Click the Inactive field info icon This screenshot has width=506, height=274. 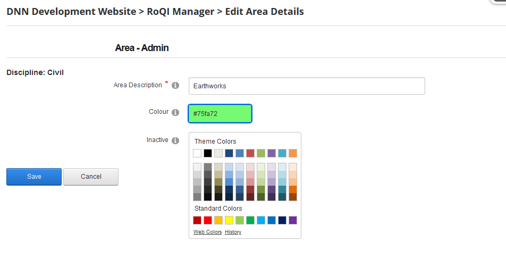175,140
